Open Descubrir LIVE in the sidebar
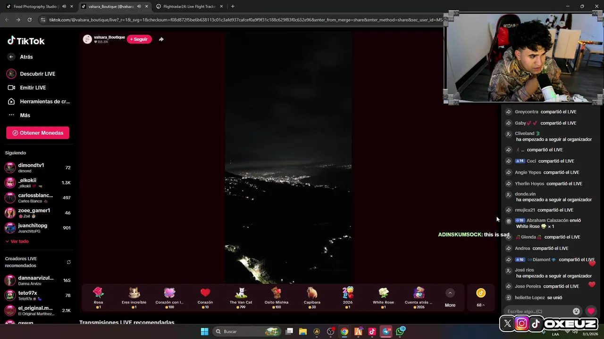604x339 pixels. (38, 74)
